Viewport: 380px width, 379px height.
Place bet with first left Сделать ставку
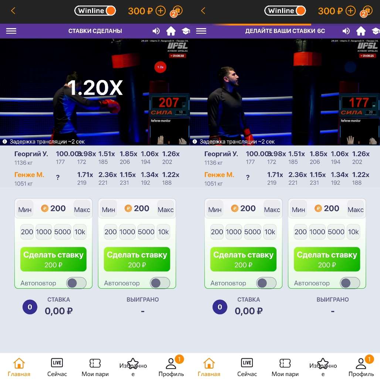point(53,259)
